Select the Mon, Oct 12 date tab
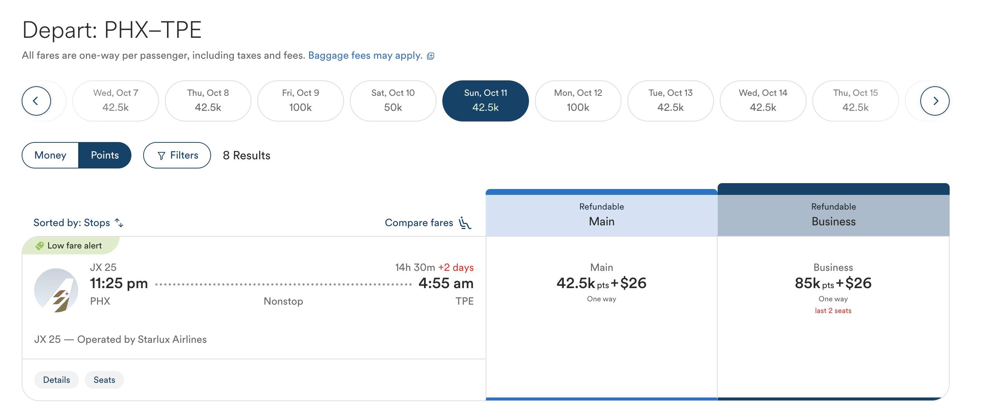This screenshot has height=414, width=986. click(x=577, y=101)
